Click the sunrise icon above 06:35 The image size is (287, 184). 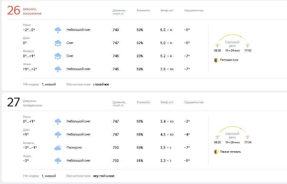point(217,137)
